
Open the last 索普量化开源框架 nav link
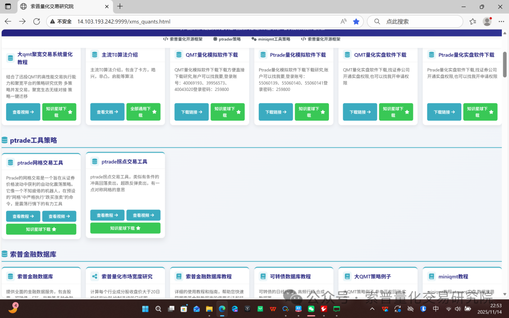(x=321, y=39)
